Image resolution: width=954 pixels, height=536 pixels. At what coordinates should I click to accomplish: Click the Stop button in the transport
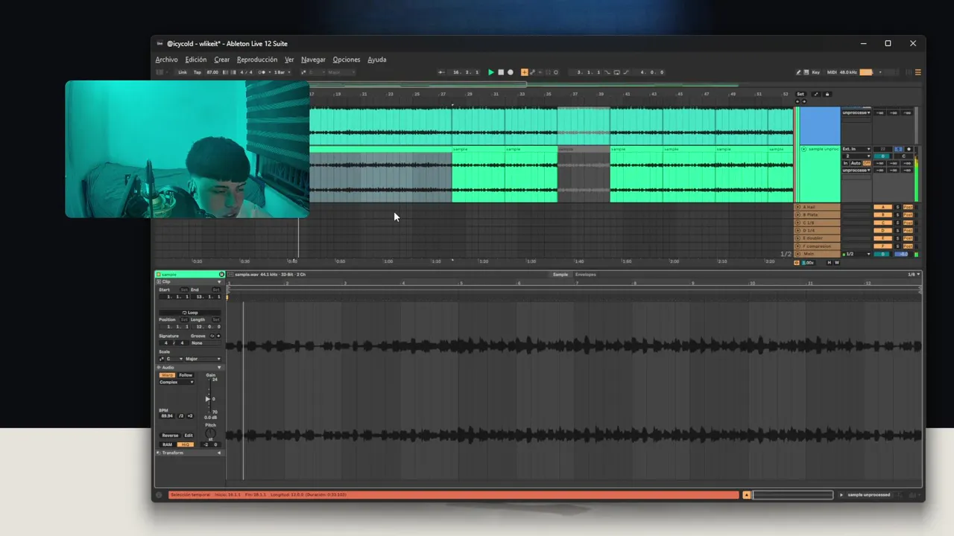tap(501, 72)
